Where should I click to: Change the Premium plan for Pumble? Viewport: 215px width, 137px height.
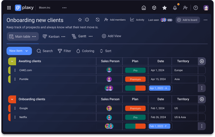point(135,79)
